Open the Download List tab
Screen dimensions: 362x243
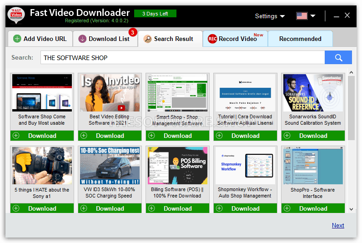(105, 39)
